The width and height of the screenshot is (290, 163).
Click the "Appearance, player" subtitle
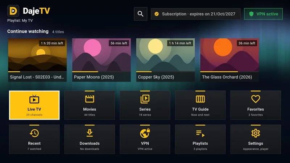coord(256,149)
